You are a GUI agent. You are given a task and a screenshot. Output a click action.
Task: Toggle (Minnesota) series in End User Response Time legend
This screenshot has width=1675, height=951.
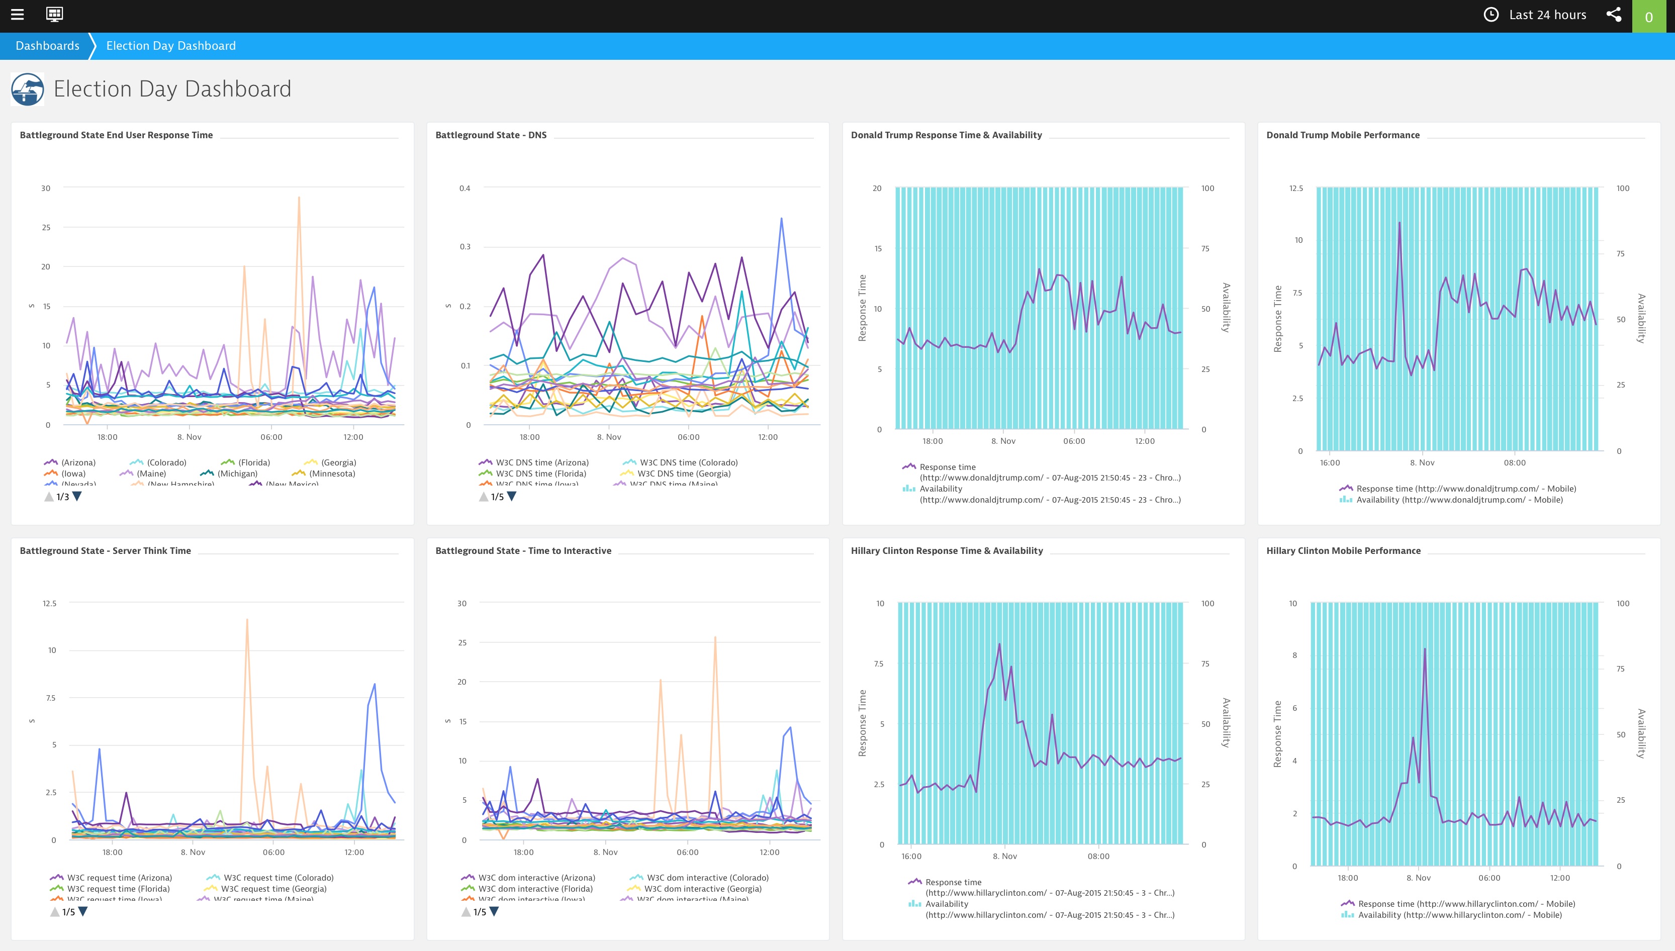[x=323, y=473]
